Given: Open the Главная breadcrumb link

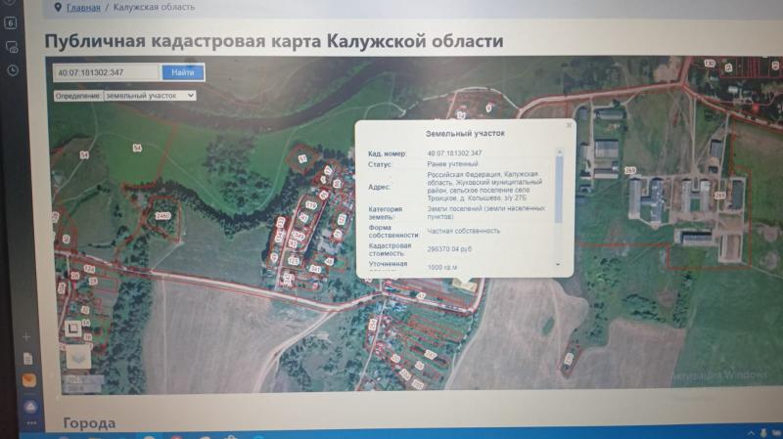Looking at the screenshot, I should point(83,7).
